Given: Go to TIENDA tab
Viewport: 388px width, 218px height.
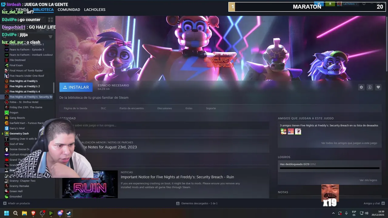Looking at the screenshot, I should click(22, 10).
